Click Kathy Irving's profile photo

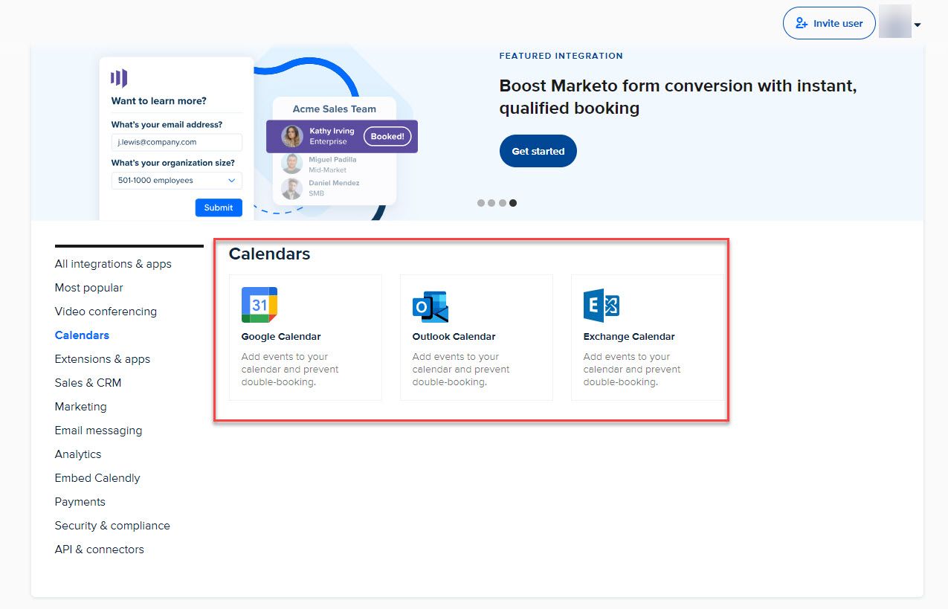pos(291,137)
